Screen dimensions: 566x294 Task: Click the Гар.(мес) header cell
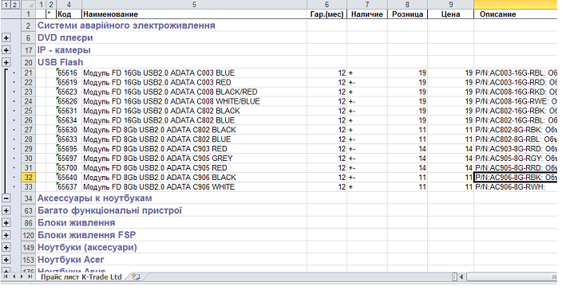coord(327,14)
